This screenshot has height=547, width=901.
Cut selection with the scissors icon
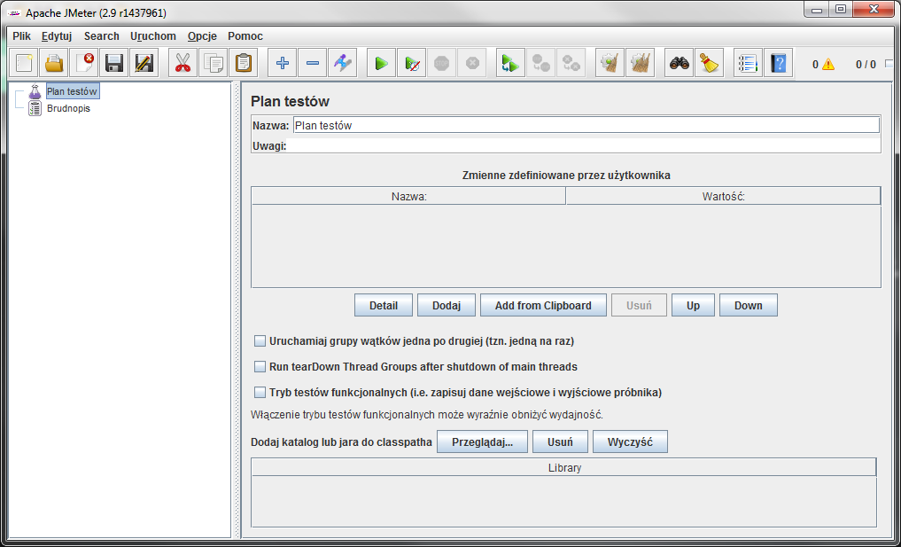pos(183,63)
